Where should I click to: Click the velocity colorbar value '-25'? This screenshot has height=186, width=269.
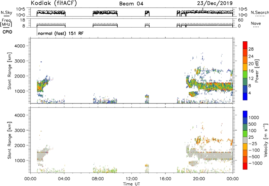pyautogui.click(x=253, y=143)
